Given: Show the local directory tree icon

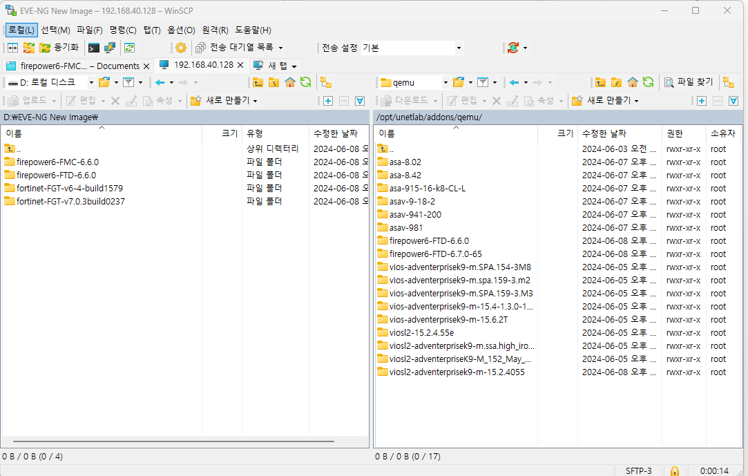Looking at the screenshot, I should point(326,82).
